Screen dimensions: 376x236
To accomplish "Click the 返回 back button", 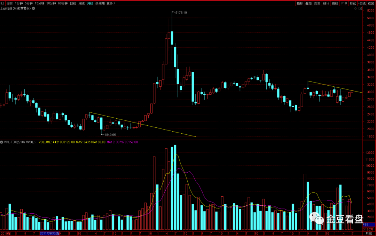I will pos(371,3).
